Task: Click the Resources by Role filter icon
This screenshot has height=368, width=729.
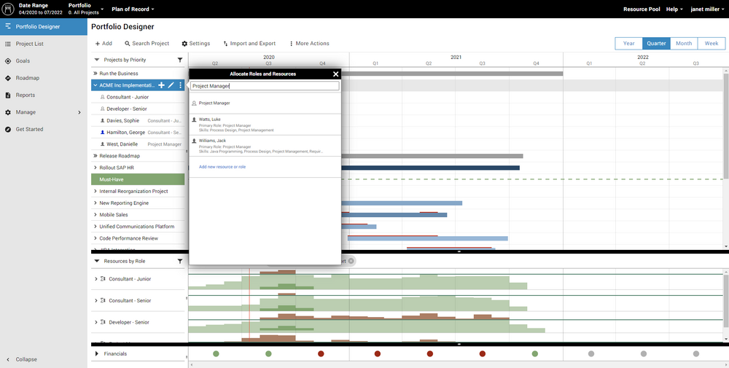Action: 180,261
